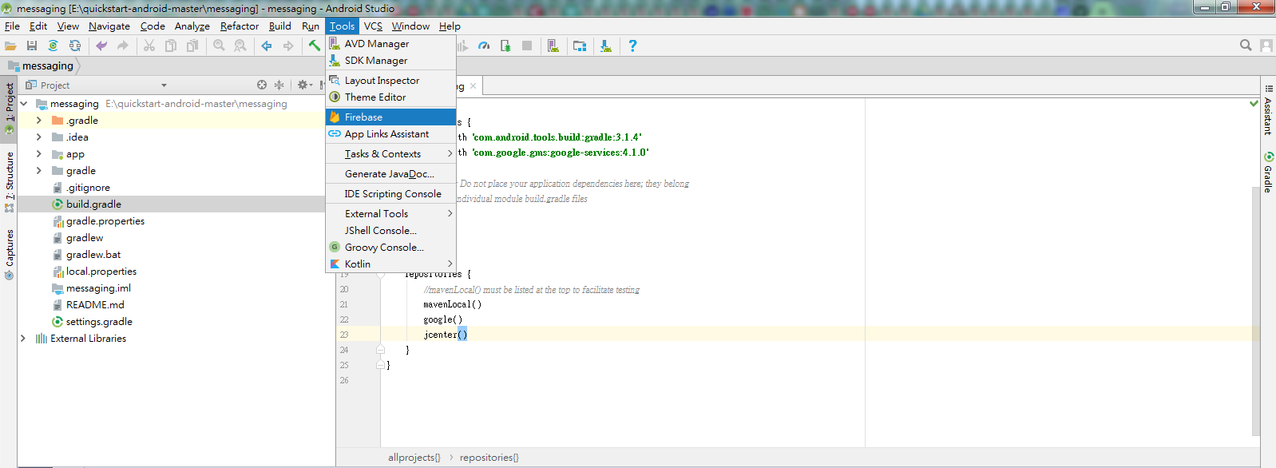Click the Paste toolbar icon

click(x=192, y=46)
